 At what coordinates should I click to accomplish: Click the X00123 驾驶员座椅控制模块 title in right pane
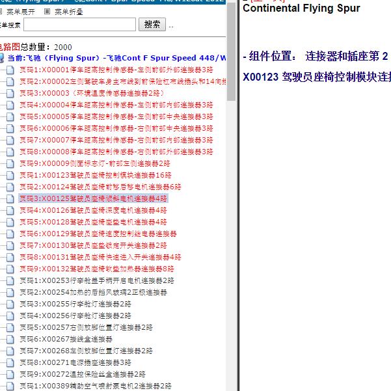click(317, 77)
